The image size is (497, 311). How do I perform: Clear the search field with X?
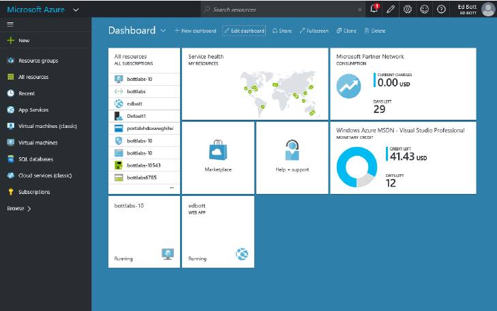coord(359,10)
